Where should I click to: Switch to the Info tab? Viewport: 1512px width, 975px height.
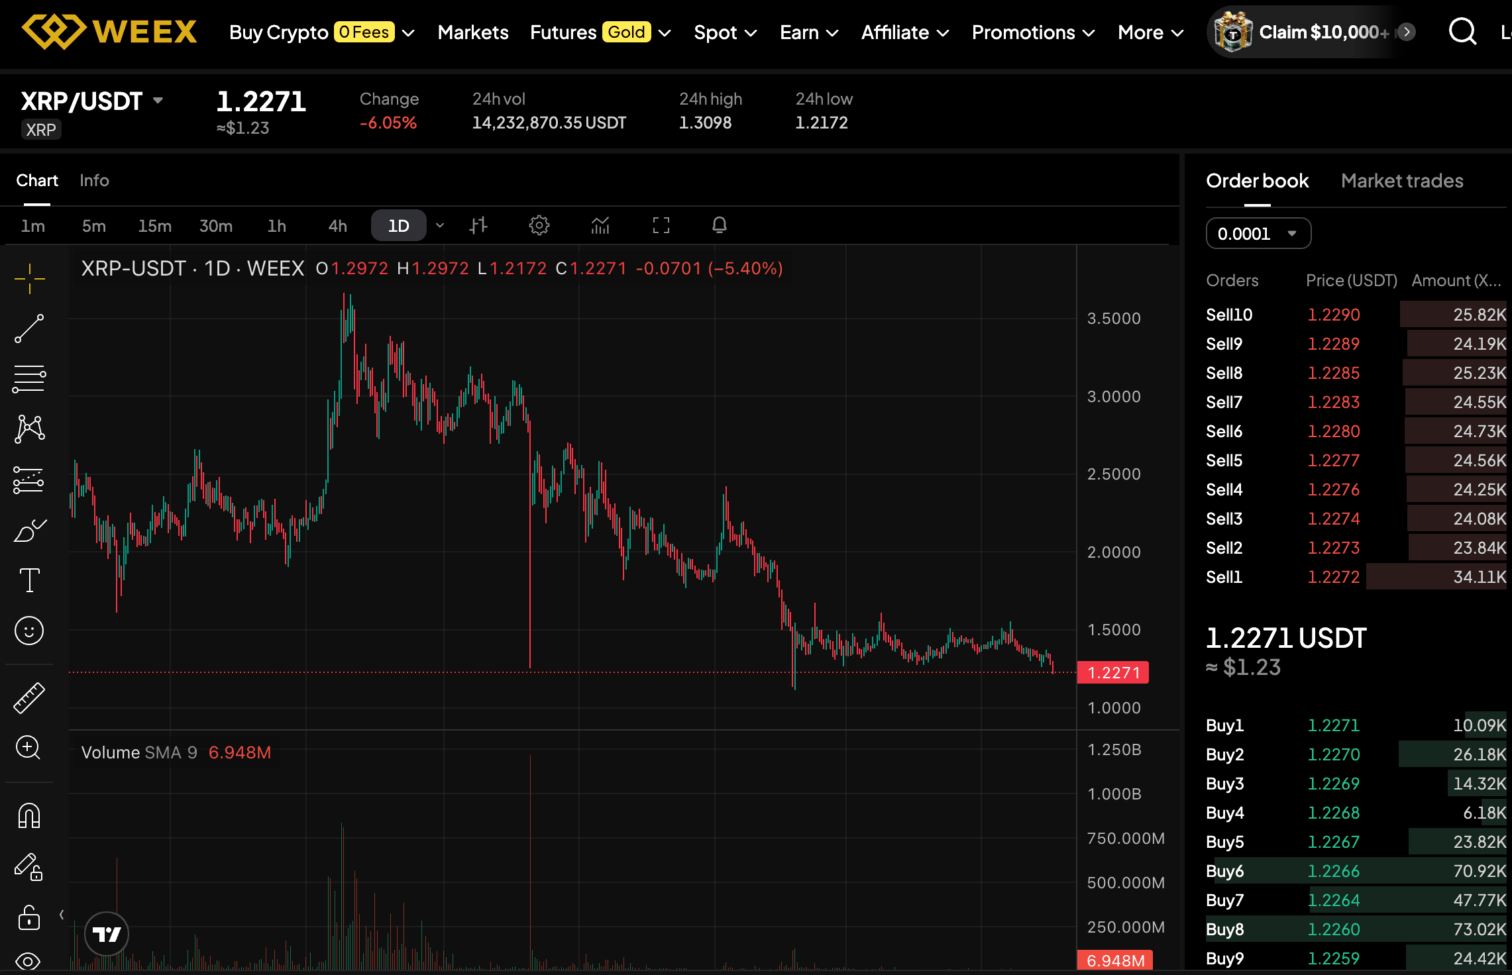pos(94,180)
